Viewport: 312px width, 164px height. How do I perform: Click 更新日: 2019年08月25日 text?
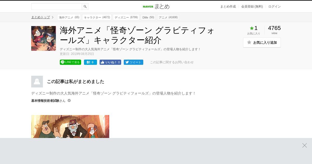(77, 54)
